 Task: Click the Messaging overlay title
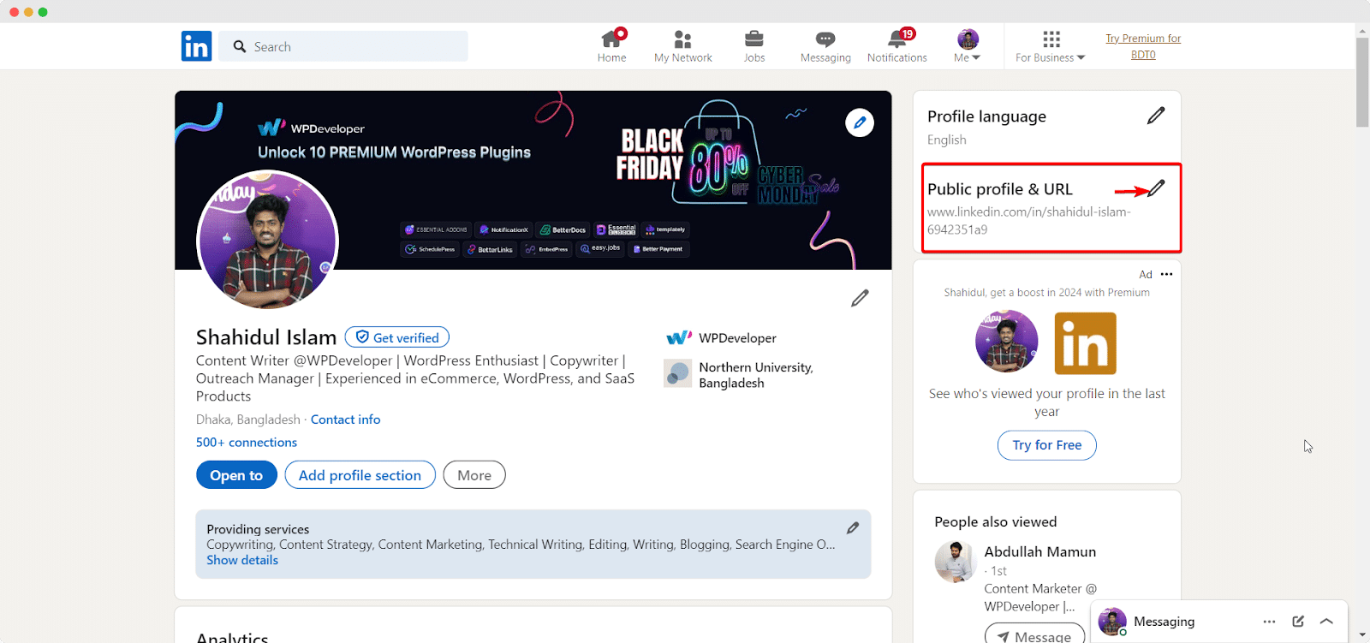click(1164, 622)
